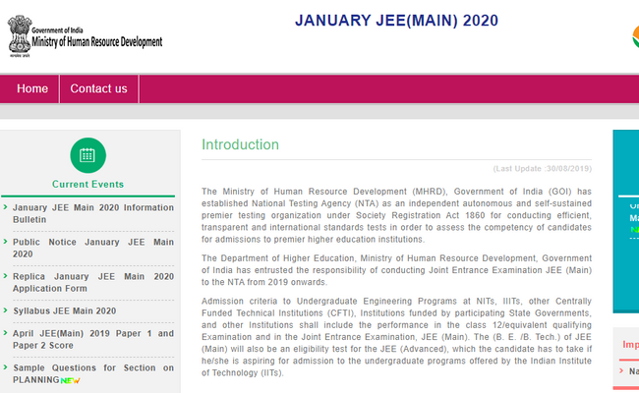Click the green calendar Current Events icon
Viewport: 639px width, 393px height.
87,155
